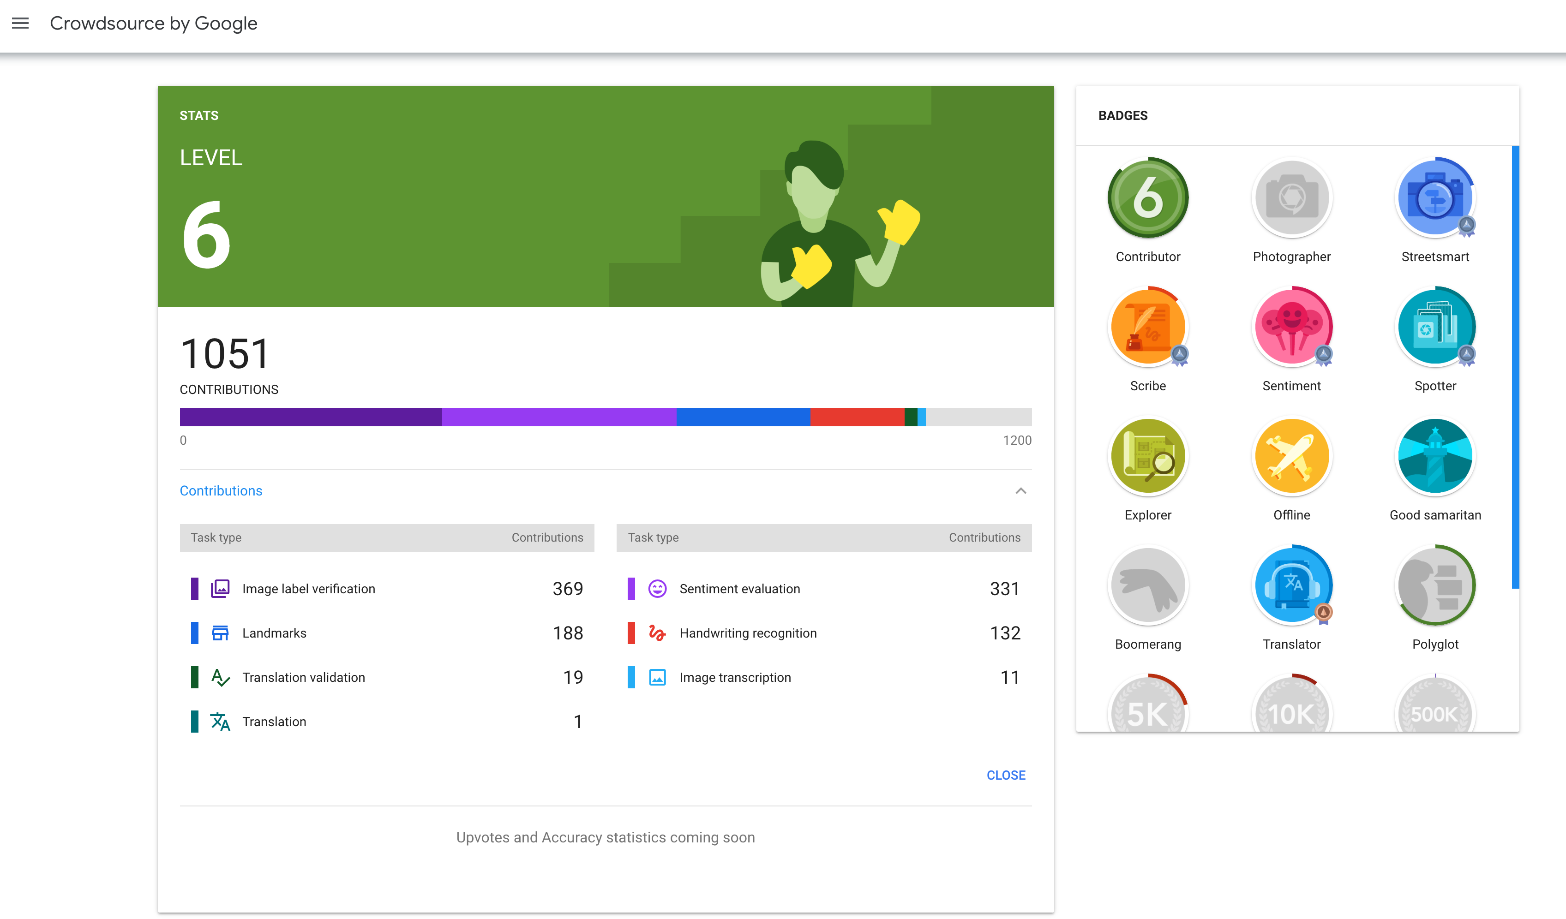The height and width of the screenshot is (919, 1566).
Task: Open the orange Scribe badge
Action: 1148,327
